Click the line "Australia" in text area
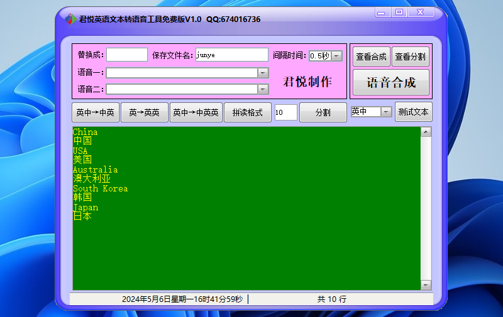The height and width of the screenshot is (317, 503). click(96, 169)
